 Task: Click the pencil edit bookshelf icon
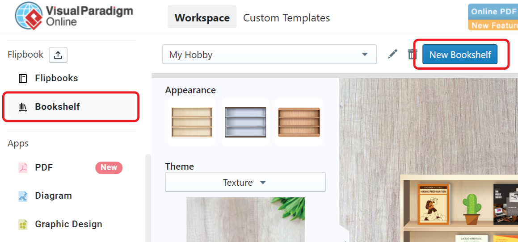(x=392, y=54)
